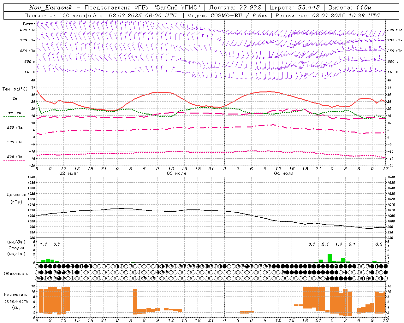Image resolution: width=404 pixels, height=323 pixels.
Task: Click the (мм/1ч.) precipitation unit label
Action: pyautogui.click(x=16, y=254)
